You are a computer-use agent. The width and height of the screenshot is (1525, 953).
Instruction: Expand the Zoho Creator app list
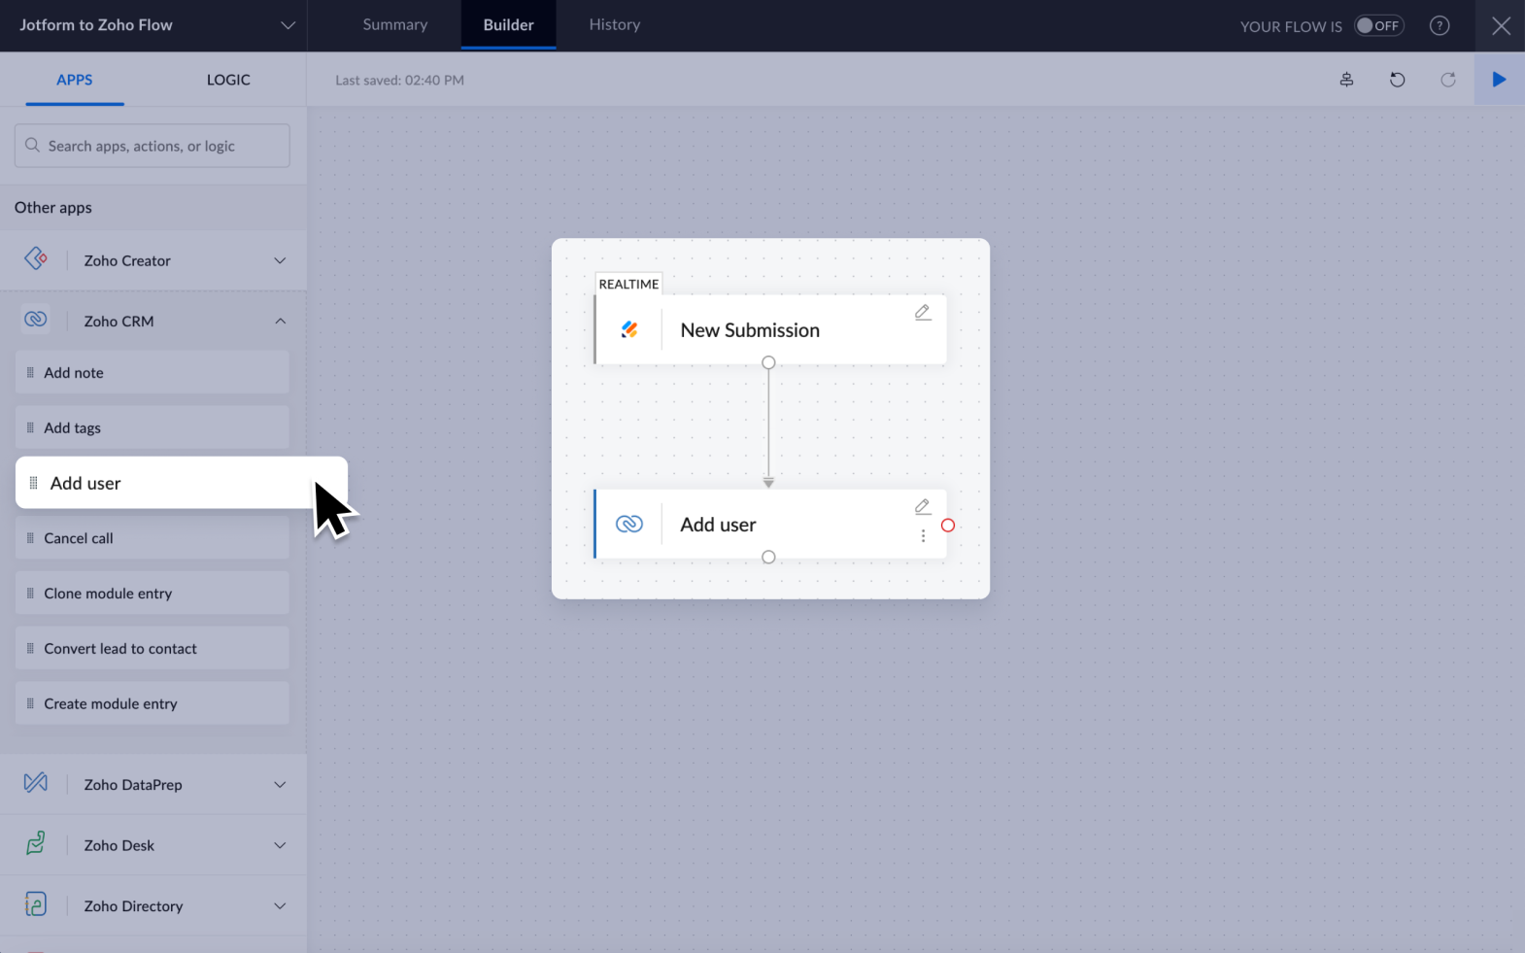coord(280,260)
